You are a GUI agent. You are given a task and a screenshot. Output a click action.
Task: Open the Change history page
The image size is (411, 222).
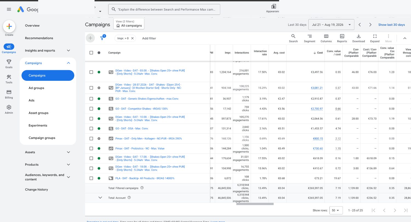click(x=36, y=190)
